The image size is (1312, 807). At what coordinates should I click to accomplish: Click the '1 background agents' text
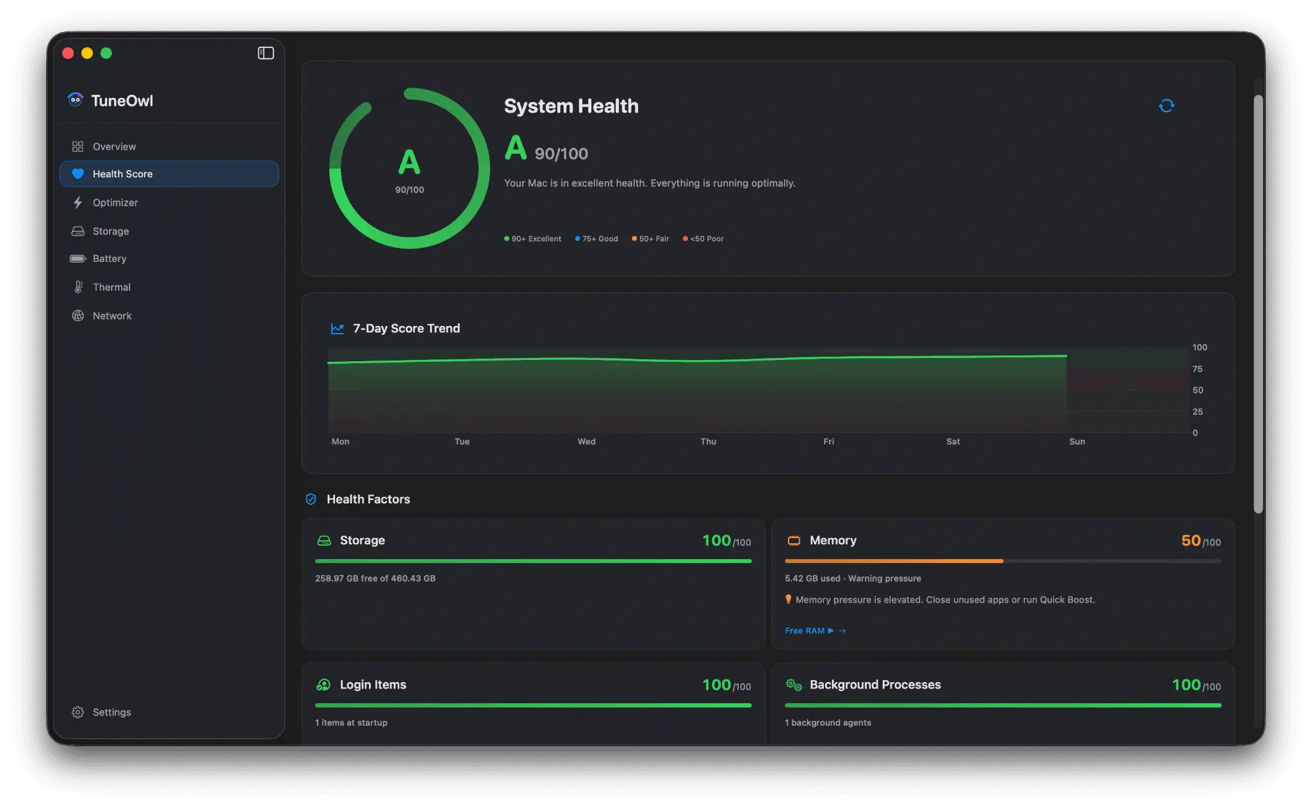tap(828, 722)
